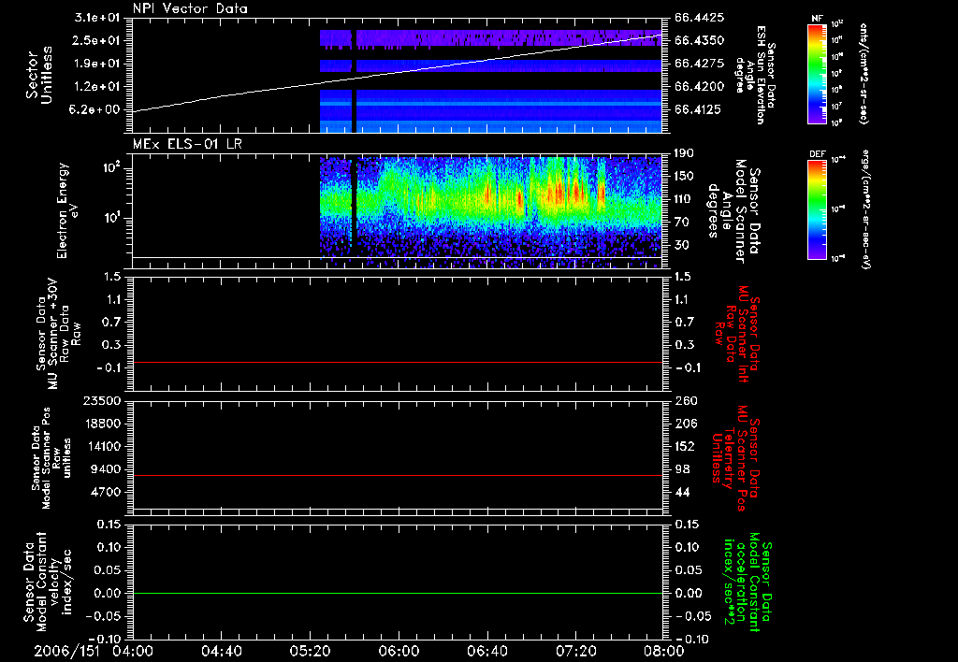Select the "MEx ELS-01 LR" panel title
The width and height of the screenshot is (958, 662).
187,144
